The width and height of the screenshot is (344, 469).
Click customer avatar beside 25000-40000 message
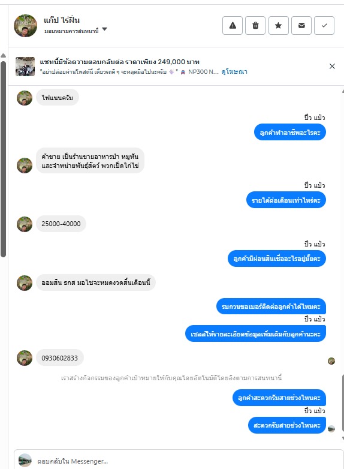click(25, 224)
